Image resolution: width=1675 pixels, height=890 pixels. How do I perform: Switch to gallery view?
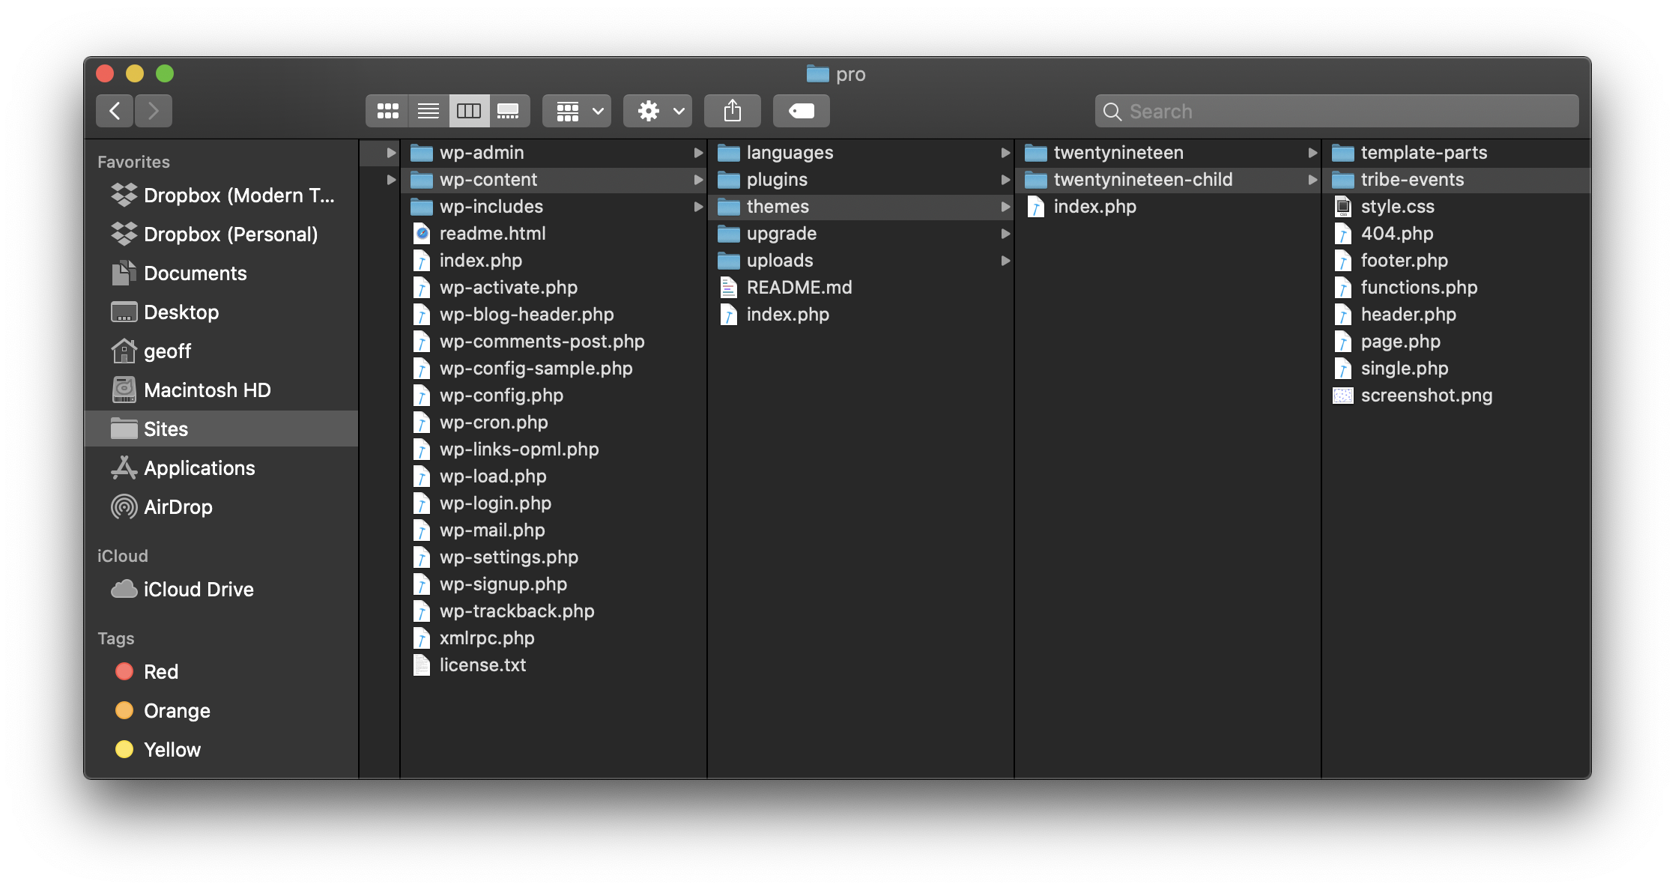[509, 111]
